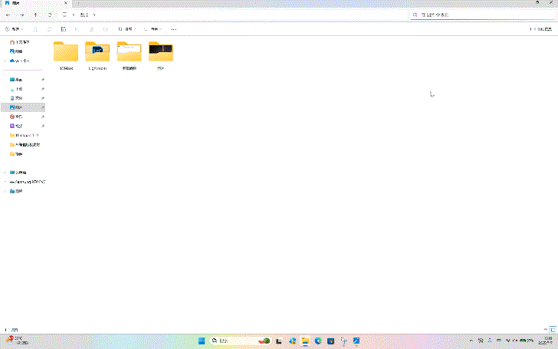
Task: Open the See more ellipsis menu
Action: pyautogui.click(x=174, y=29)
